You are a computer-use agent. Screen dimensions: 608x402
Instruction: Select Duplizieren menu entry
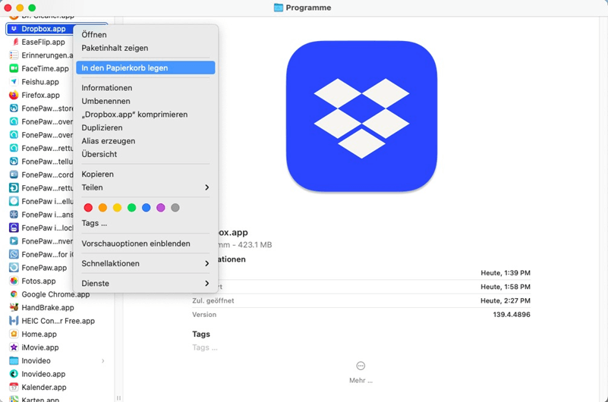click(146, 127)
